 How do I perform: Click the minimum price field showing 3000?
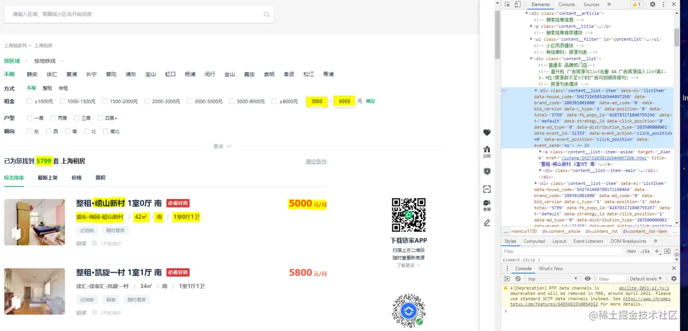(317, 101)
